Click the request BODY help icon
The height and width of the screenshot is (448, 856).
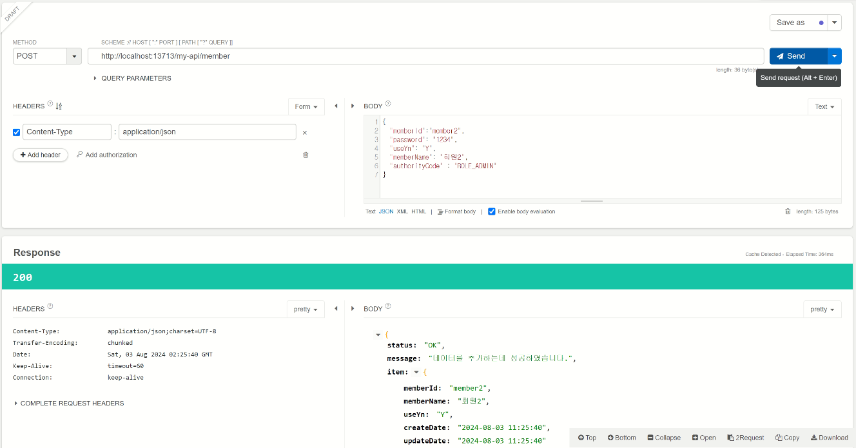388,104
